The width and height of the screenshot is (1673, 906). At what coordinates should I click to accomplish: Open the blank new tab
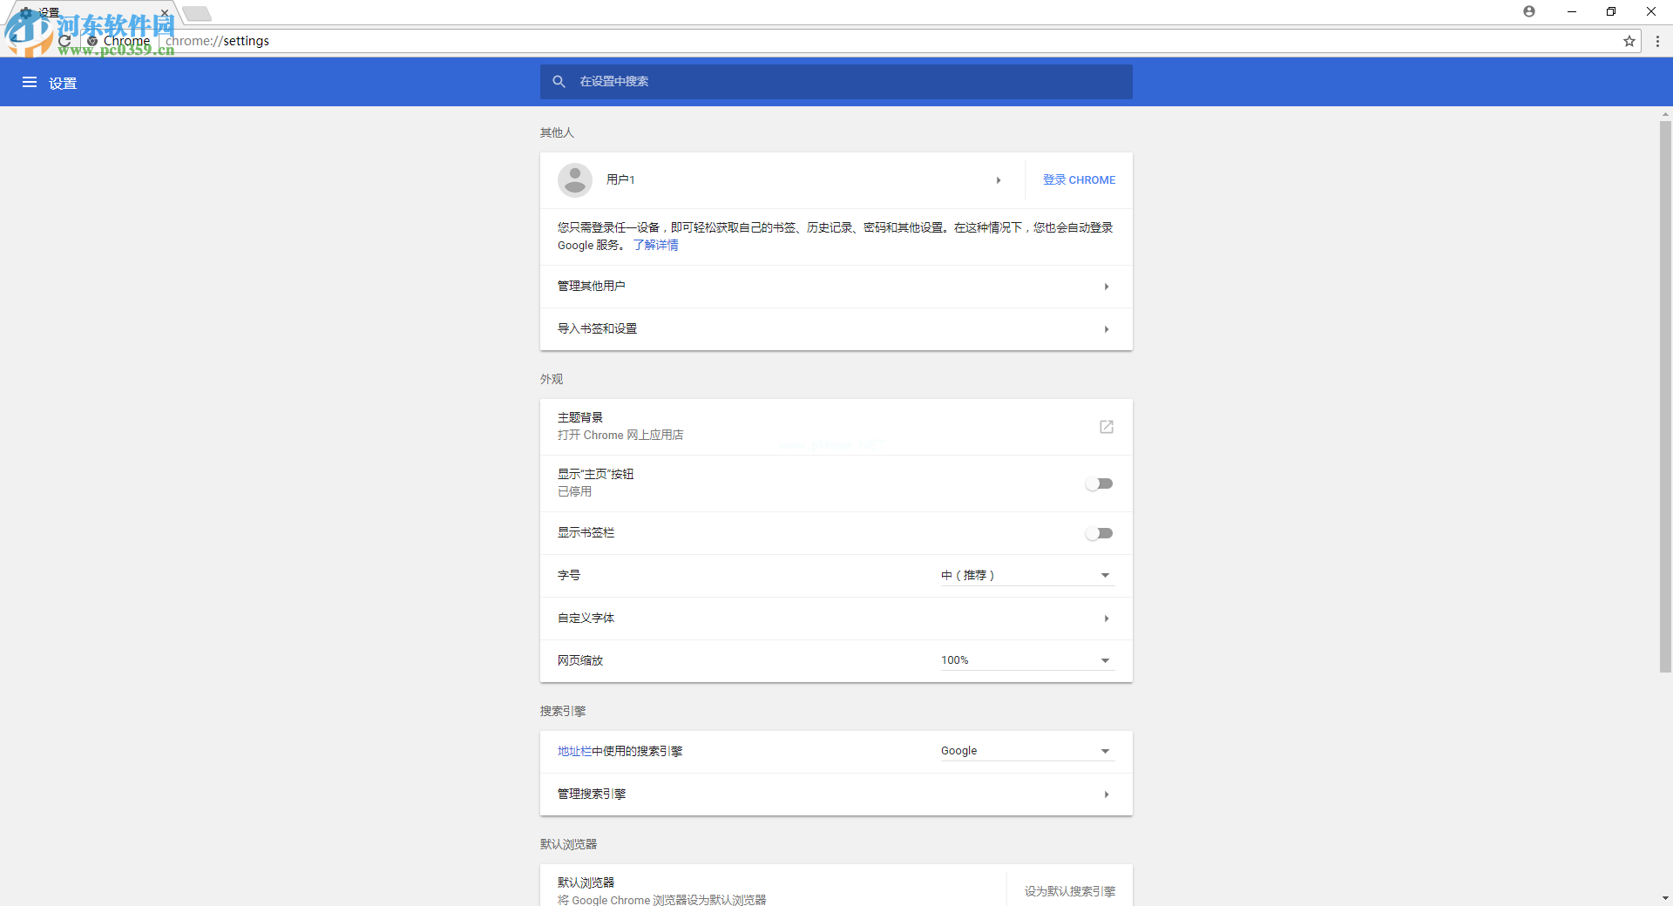(198, 13)
